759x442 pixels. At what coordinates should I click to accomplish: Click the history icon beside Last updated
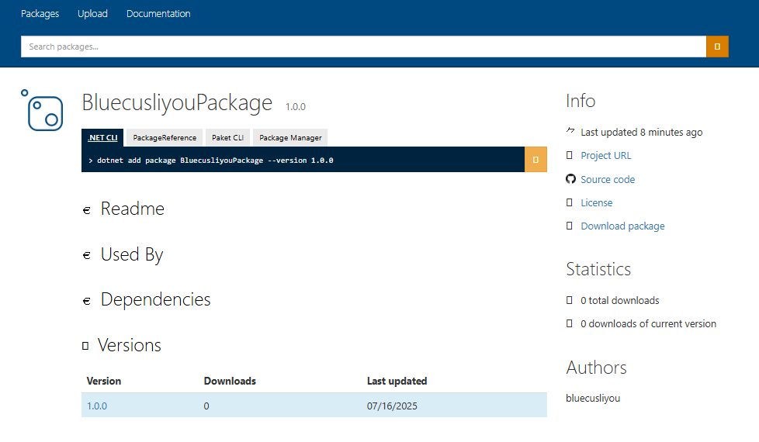point(570,130)
